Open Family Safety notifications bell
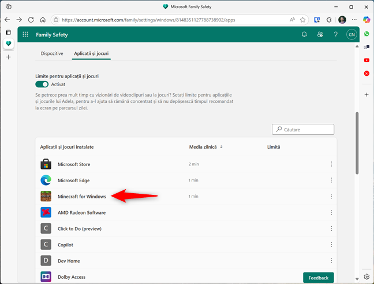374x284 pixels. (304, 35)
